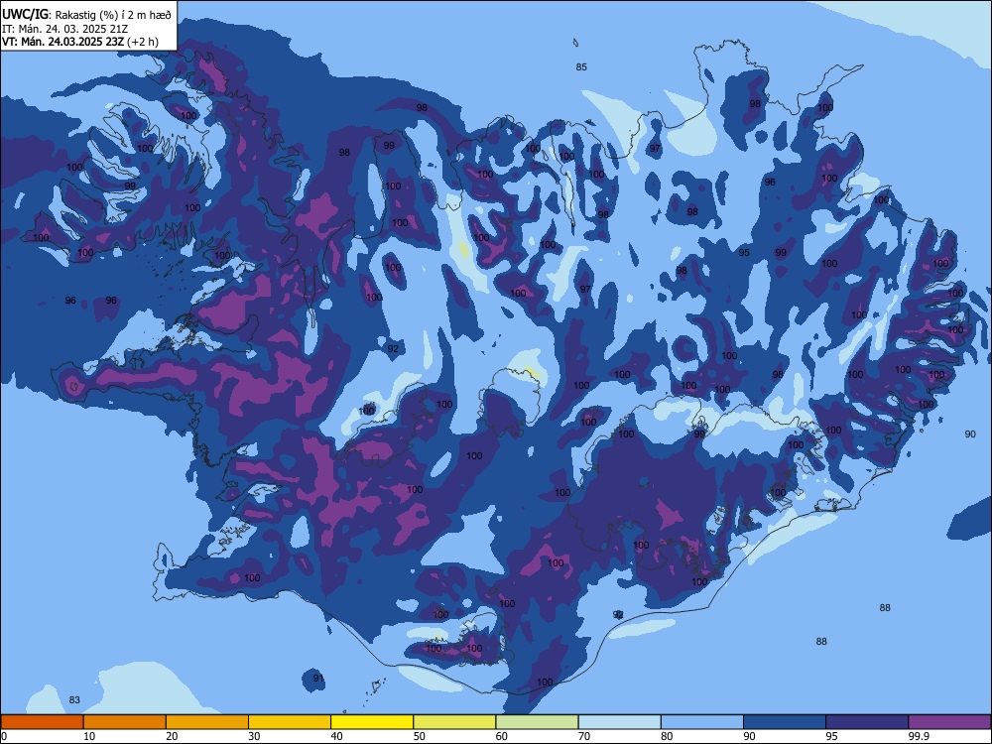Select the bright yellow 40–50 legend swatch
This screenshot has width=992, height=744.
point(372,722)
